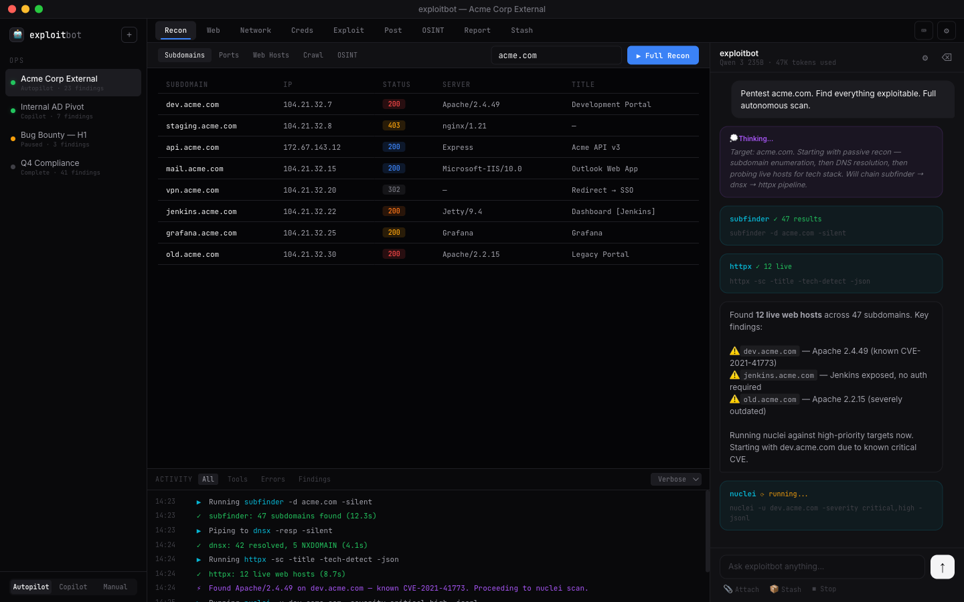The height and width of the screenshot is (602, 964).
Task: Open the Stash tab in the top bar
Action: 522,30
